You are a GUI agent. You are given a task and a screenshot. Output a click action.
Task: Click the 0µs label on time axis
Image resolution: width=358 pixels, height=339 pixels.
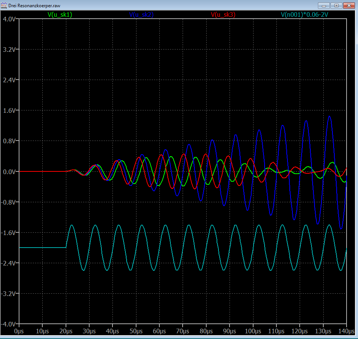click(19, 331)
